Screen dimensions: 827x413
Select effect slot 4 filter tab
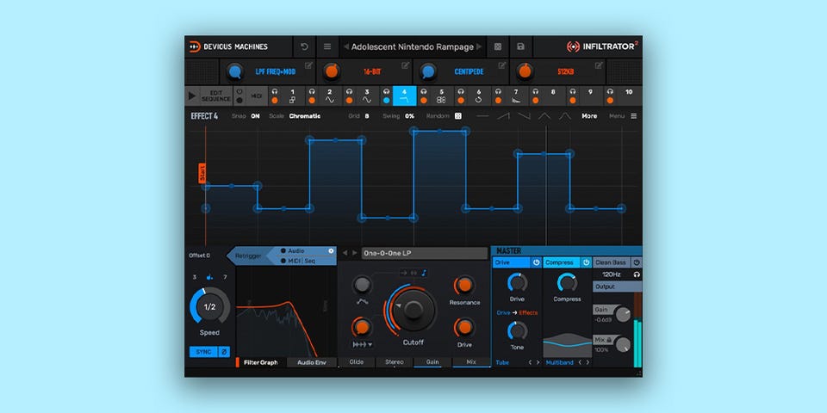[x=405, y=96]
